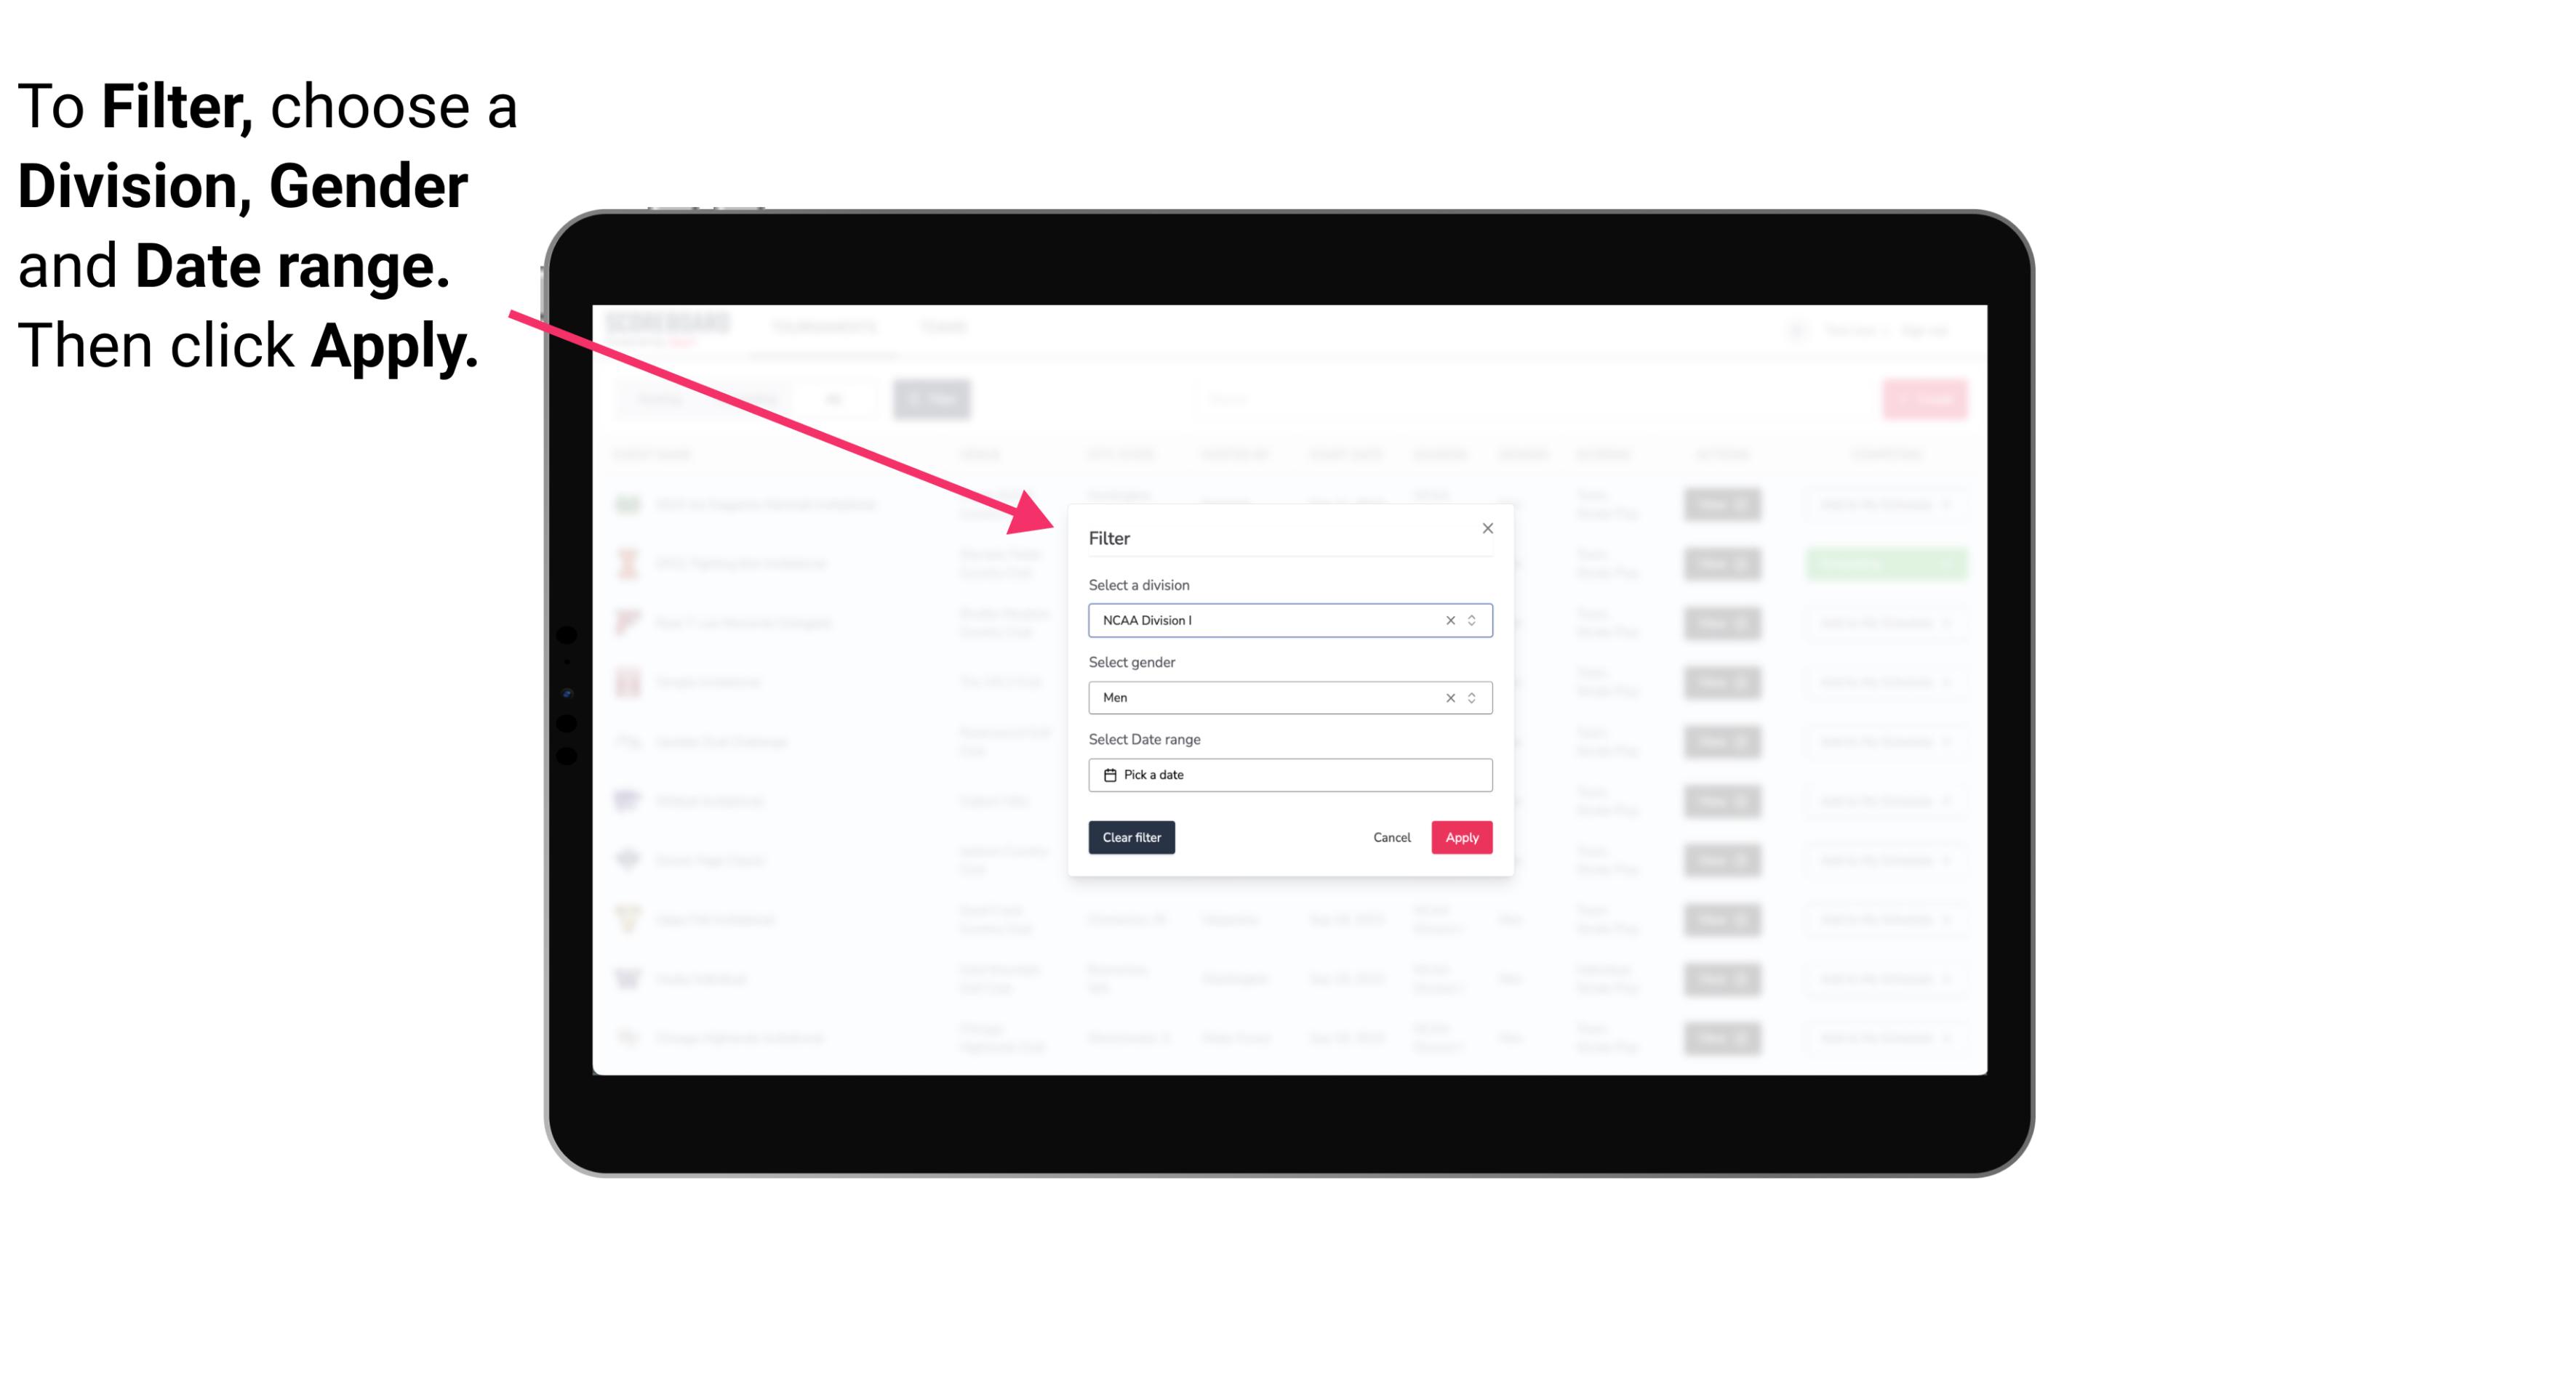The image size is (2576, 1385).
Task: Click the Pick a date input field
Action: click(x=1289, y=775)
